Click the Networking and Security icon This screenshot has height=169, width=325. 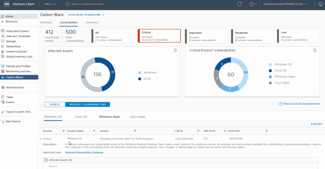point(3,71)
